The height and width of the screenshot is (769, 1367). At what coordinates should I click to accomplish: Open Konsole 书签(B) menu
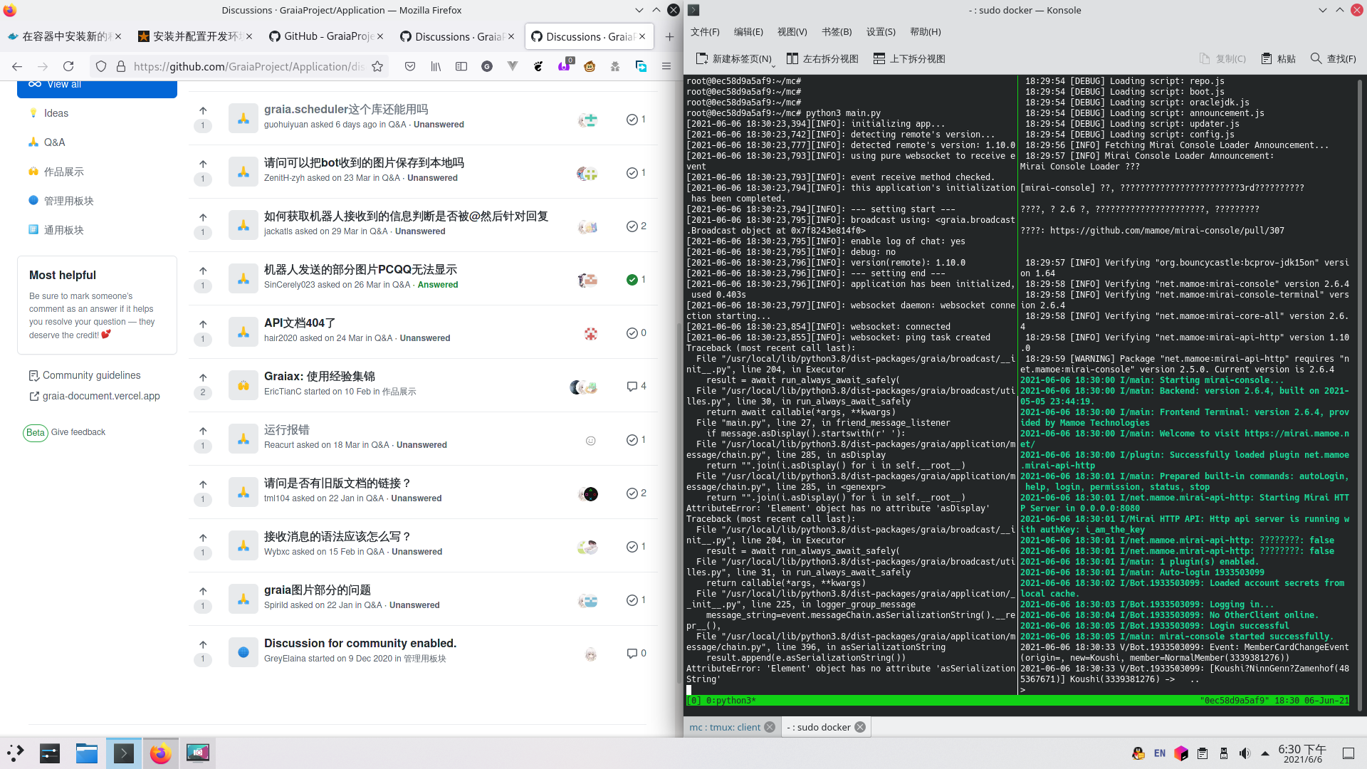point(836,31)
